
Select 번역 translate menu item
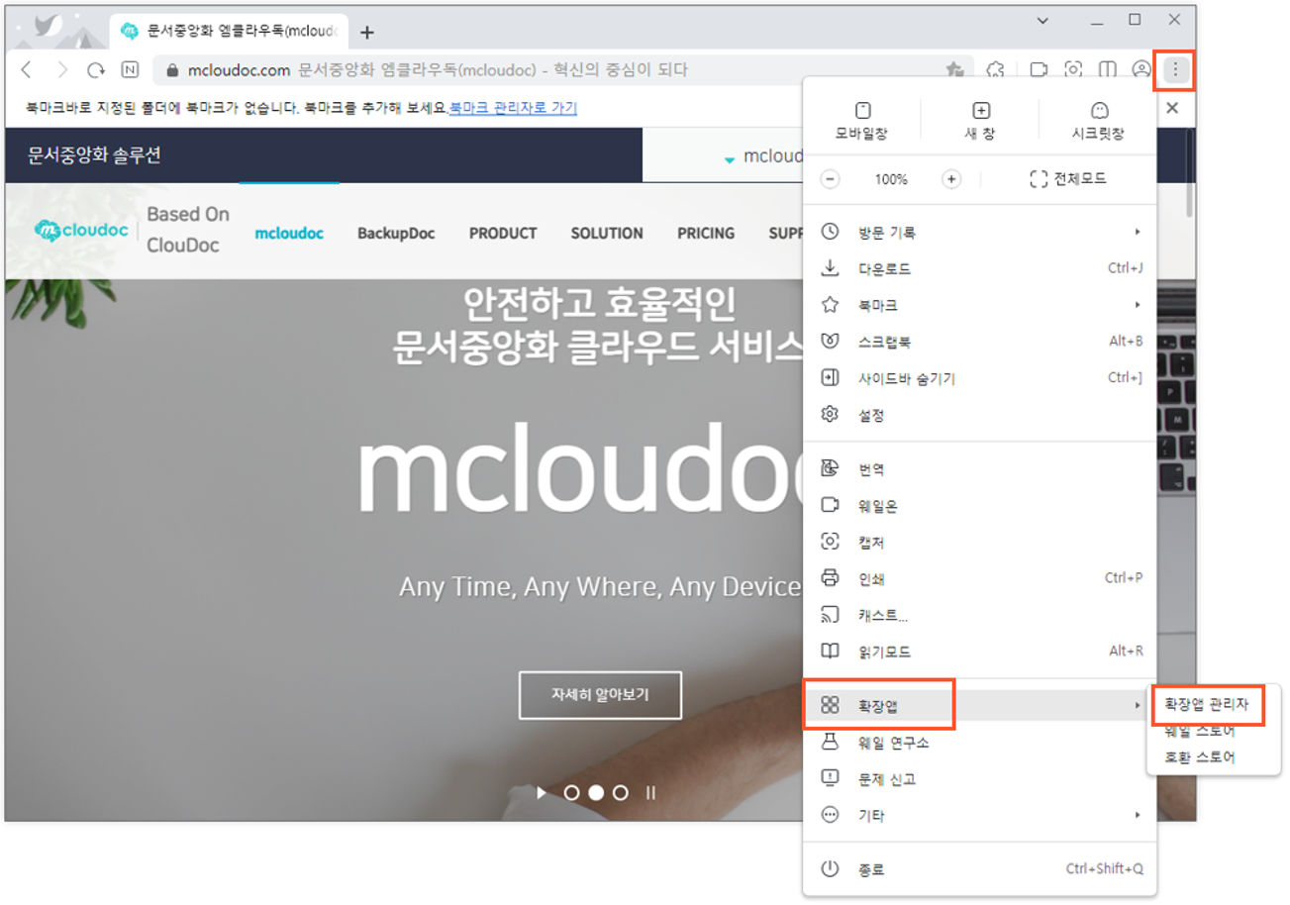coord(979,468)
